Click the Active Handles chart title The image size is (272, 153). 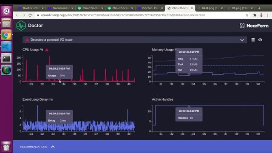pos(162,99)
